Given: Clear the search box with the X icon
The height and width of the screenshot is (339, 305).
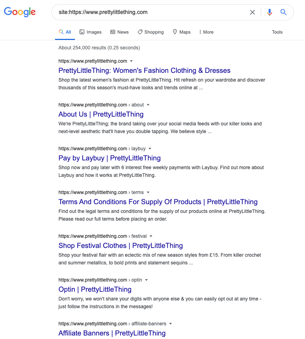Looking at the screenshot, I should pos(252,12).
